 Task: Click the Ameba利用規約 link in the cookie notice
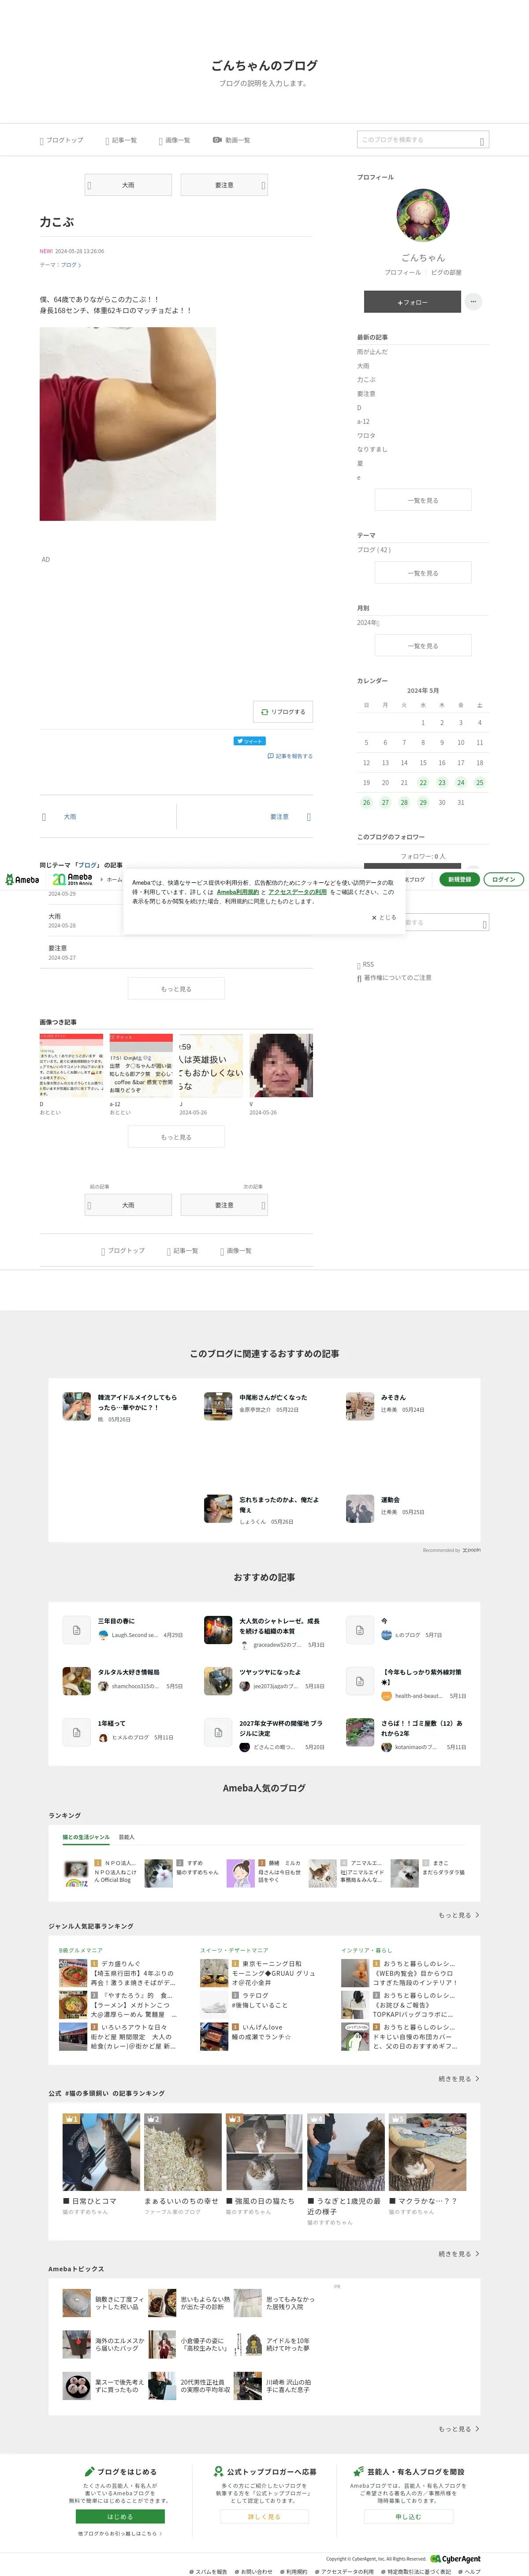(x=238, y=892)
